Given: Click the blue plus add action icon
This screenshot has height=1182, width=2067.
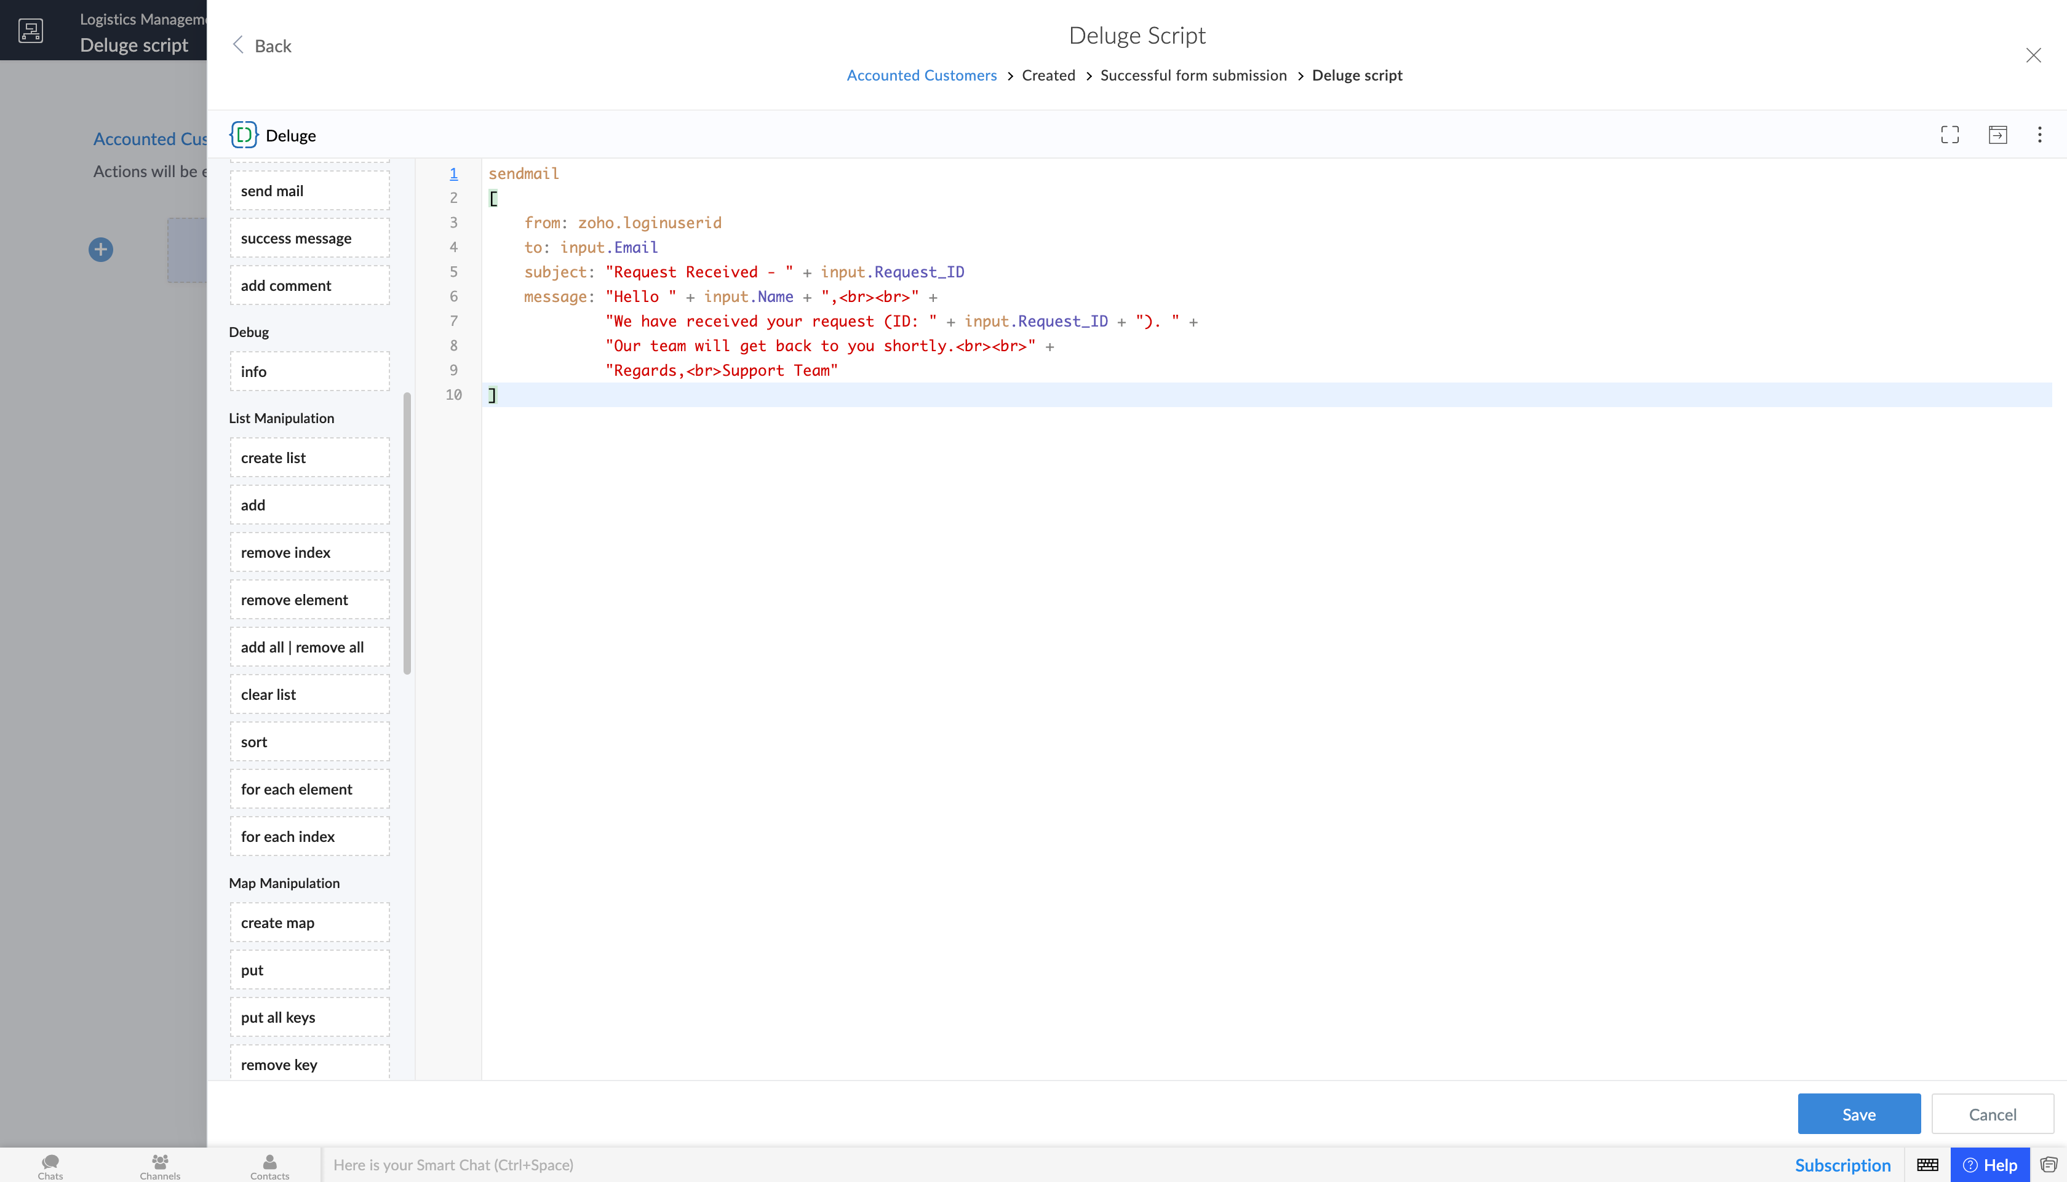Looking at the screenshot, I should [x=101, y=249].
